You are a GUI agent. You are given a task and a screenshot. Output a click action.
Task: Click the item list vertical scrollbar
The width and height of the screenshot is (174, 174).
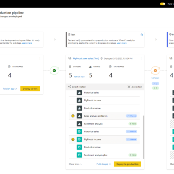[143, 137]
